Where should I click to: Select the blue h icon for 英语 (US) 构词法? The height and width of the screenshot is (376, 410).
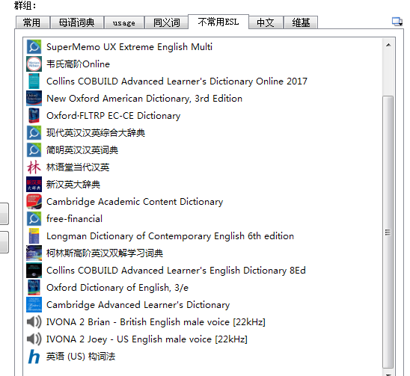[x=34, y=357]
